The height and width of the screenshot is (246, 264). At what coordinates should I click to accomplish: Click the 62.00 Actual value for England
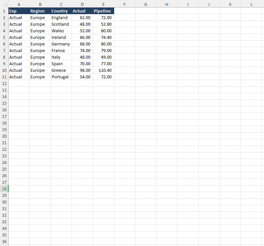coord(82,18)
